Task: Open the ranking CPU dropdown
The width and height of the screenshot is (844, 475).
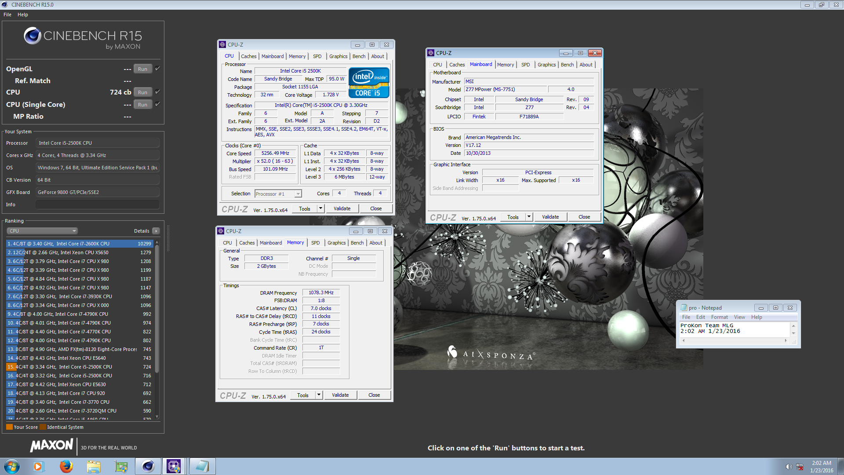Action: tap(42, 231)
